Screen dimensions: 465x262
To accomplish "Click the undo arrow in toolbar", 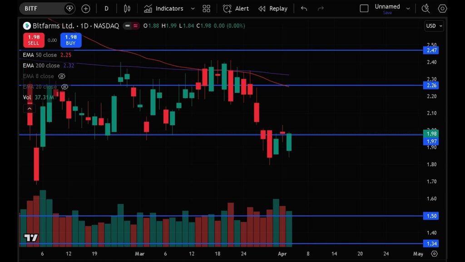I will [x=304, y=9].
